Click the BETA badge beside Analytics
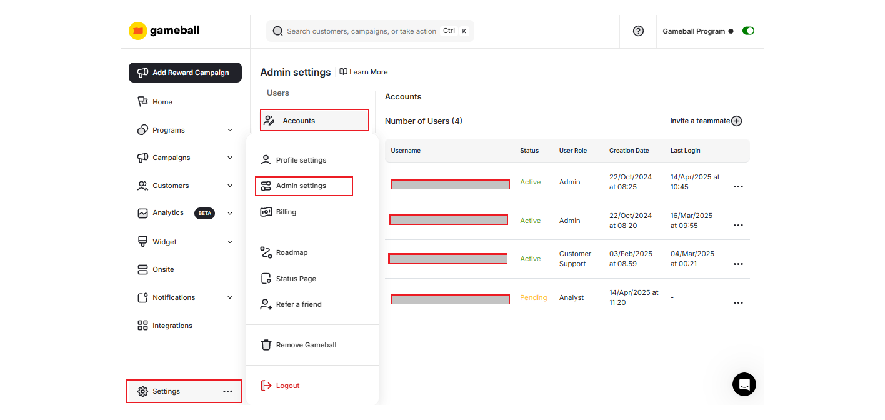This screenshot has height=420, width=885. [x=205, y=213]
